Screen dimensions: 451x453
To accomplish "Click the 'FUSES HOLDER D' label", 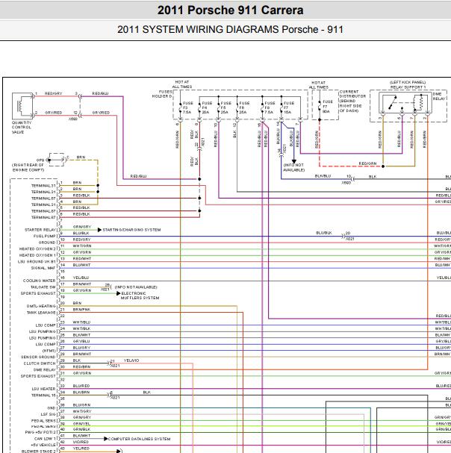I will pos(162,94).
